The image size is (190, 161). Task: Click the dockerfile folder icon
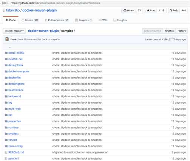click(6, 78)
